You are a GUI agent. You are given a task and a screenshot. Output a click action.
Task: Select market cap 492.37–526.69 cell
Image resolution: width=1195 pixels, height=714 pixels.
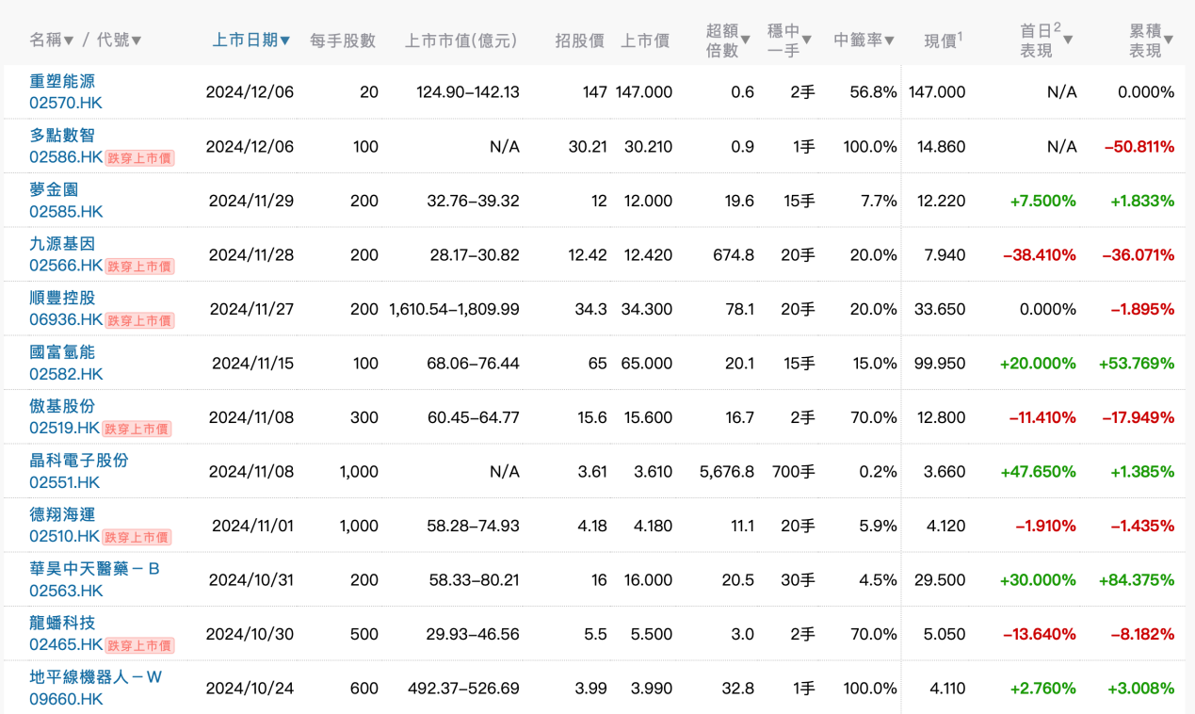[463, 689]
